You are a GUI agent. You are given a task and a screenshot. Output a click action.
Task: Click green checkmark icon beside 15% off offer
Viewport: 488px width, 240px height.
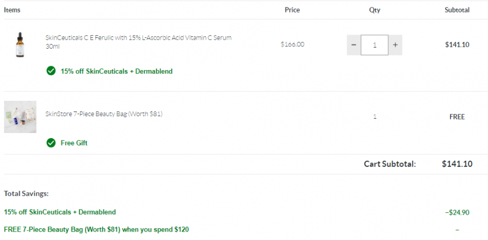coord(51,71)
